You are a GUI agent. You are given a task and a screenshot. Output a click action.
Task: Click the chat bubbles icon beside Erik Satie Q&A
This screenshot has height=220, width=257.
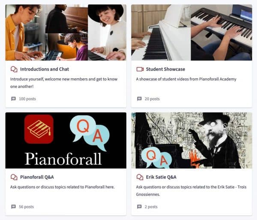point(140,177)
